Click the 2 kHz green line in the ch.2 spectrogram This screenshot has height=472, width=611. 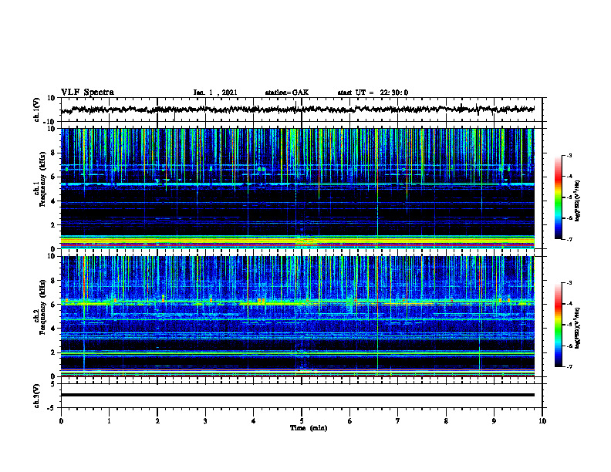pos(298,352)
